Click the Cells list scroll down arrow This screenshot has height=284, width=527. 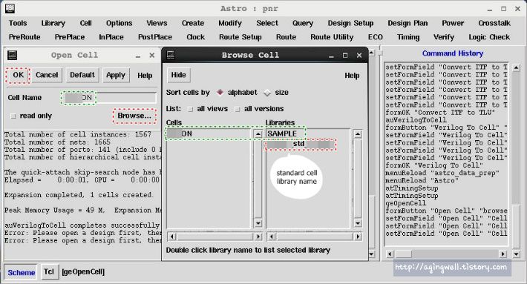point(258,223)
